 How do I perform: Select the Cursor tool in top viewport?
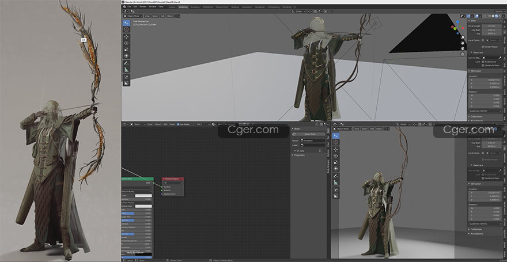pyautogui.click(x=126, y=29)
